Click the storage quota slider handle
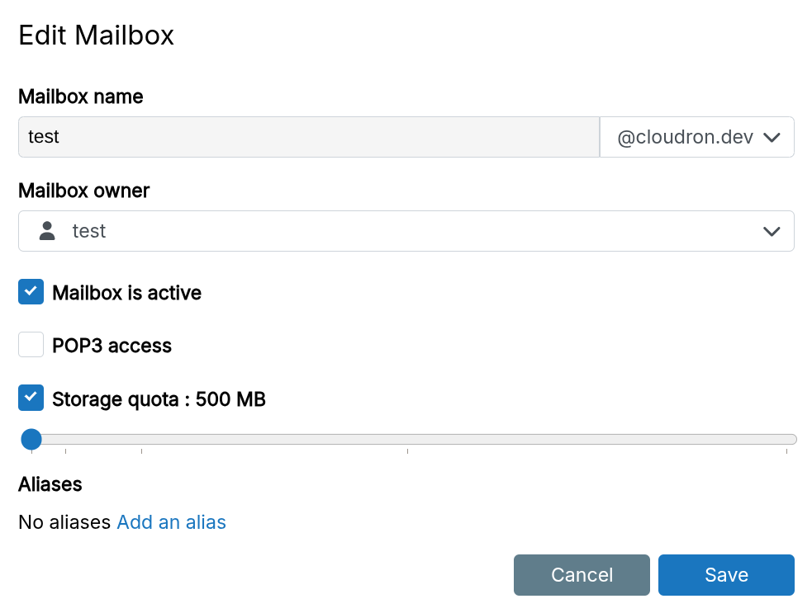The height and width of the screenshot is (613, 812). [31, 439]
